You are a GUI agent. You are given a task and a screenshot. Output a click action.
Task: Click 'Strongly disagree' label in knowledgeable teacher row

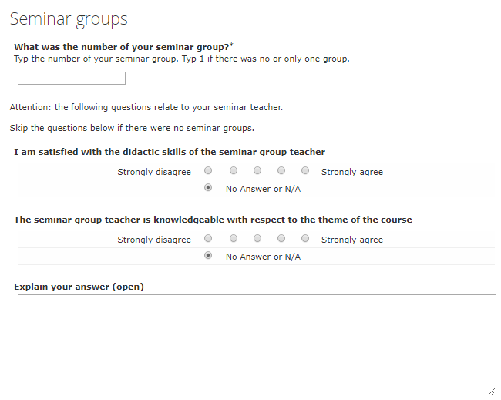pyautogui.click(x=154, y=240)
